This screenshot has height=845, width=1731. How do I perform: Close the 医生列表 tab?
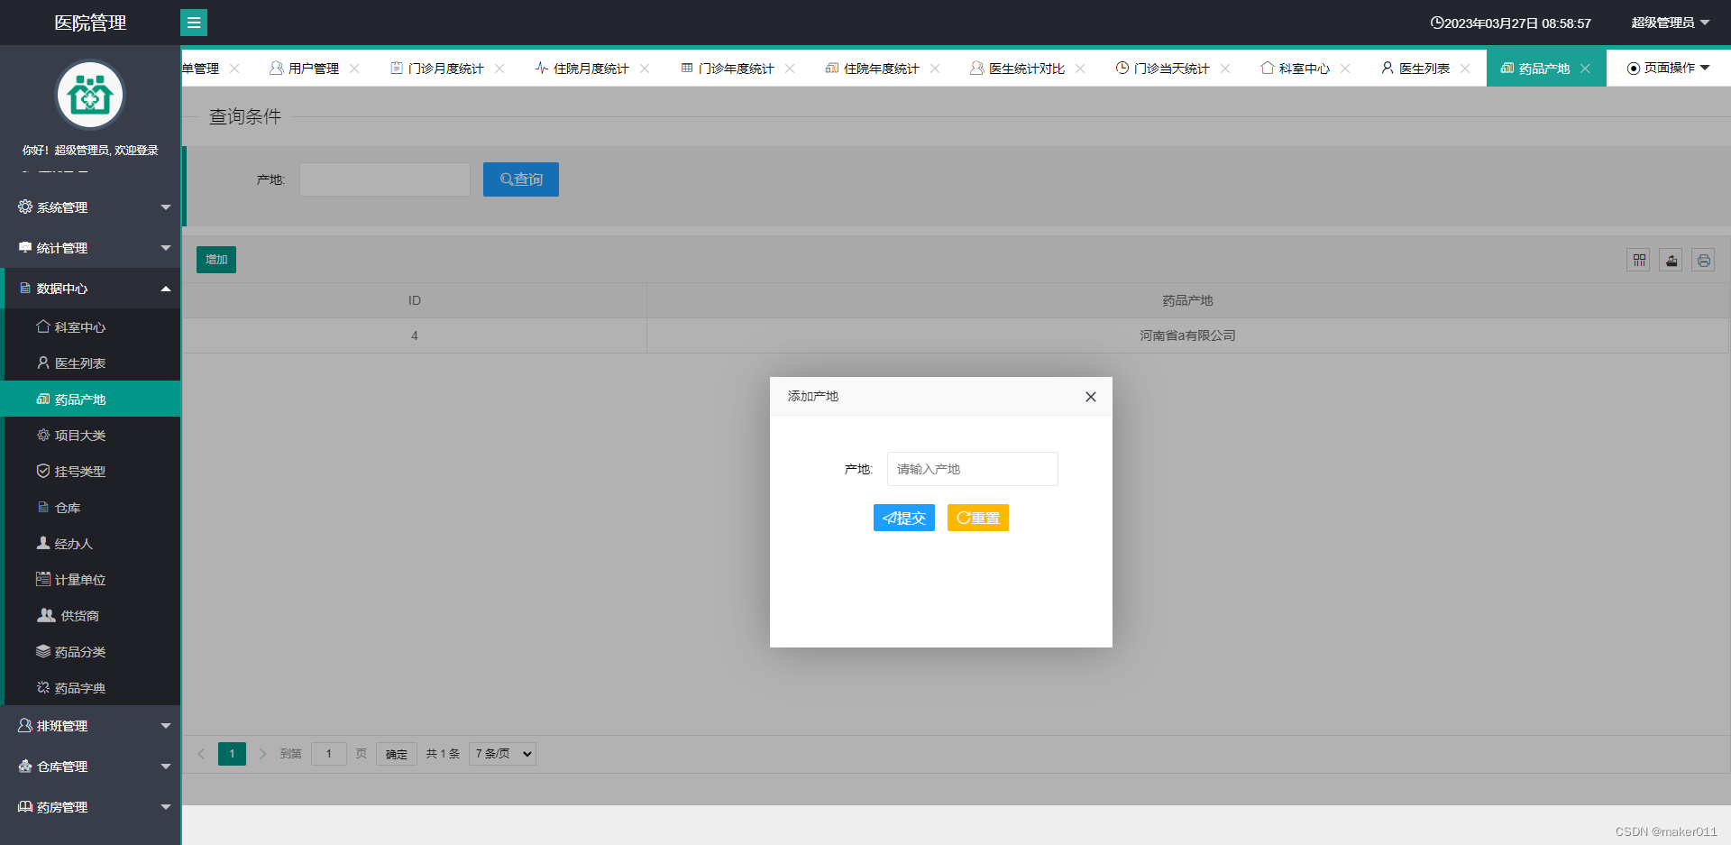[x=1465, y=69]
